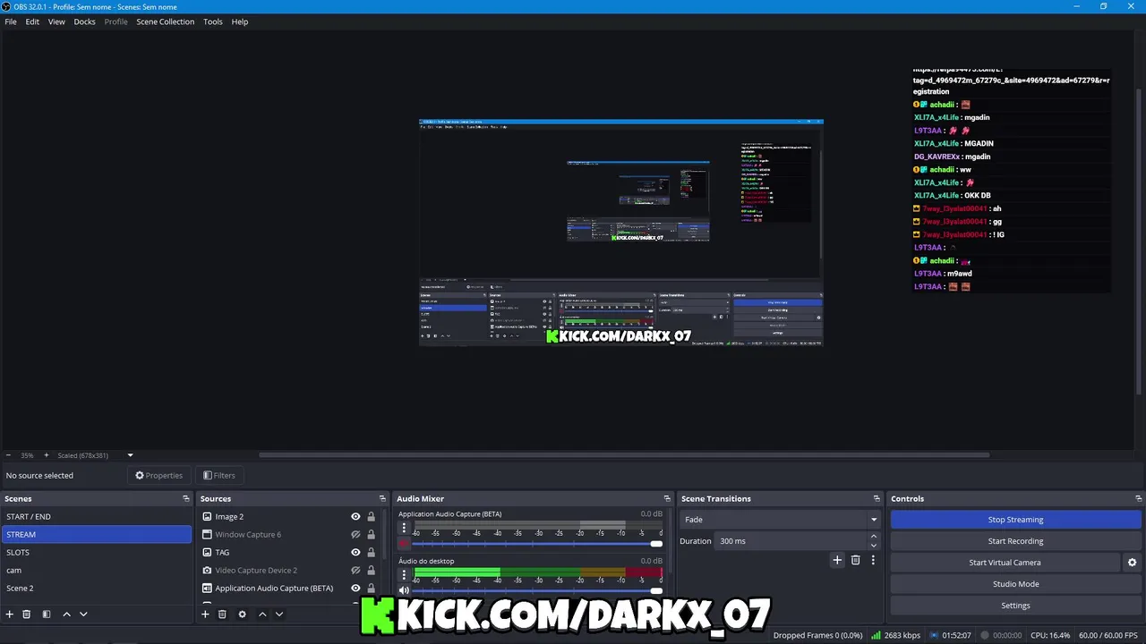Image resolution: width=1146 pixels, height=644 pixels.
Task: Hide the TAG source
Action: 355,553
